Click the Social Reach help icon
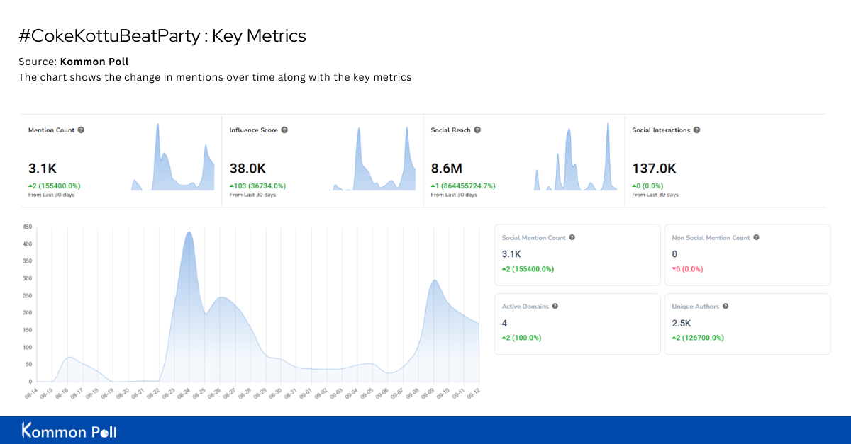The image size is (851, 444). point(477,130)
